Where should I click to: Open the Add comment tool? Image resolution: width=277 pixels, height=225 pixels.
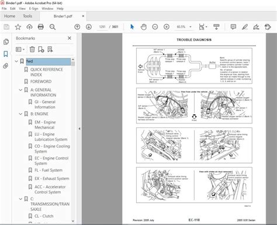pyautogui.click(x=233, y=27)
